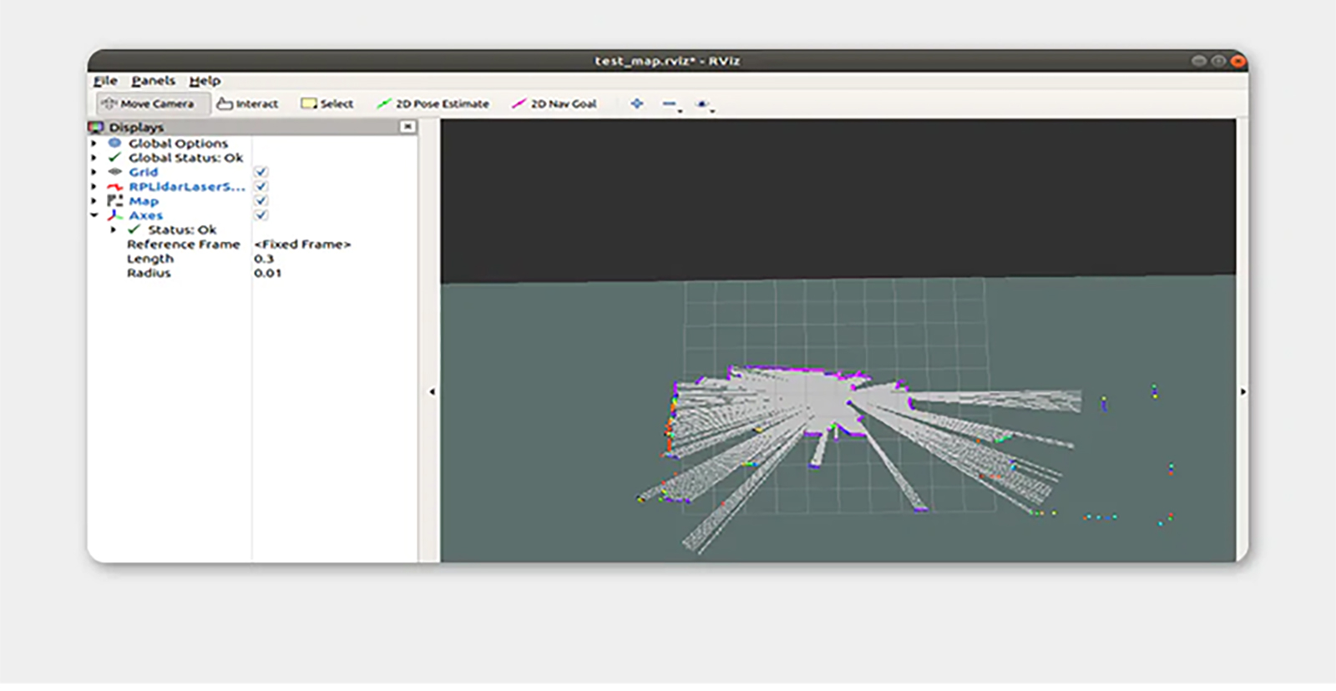1336x691 pixels.
Task: Click the 2D Nav Goal tool
Action: [554, 103]
